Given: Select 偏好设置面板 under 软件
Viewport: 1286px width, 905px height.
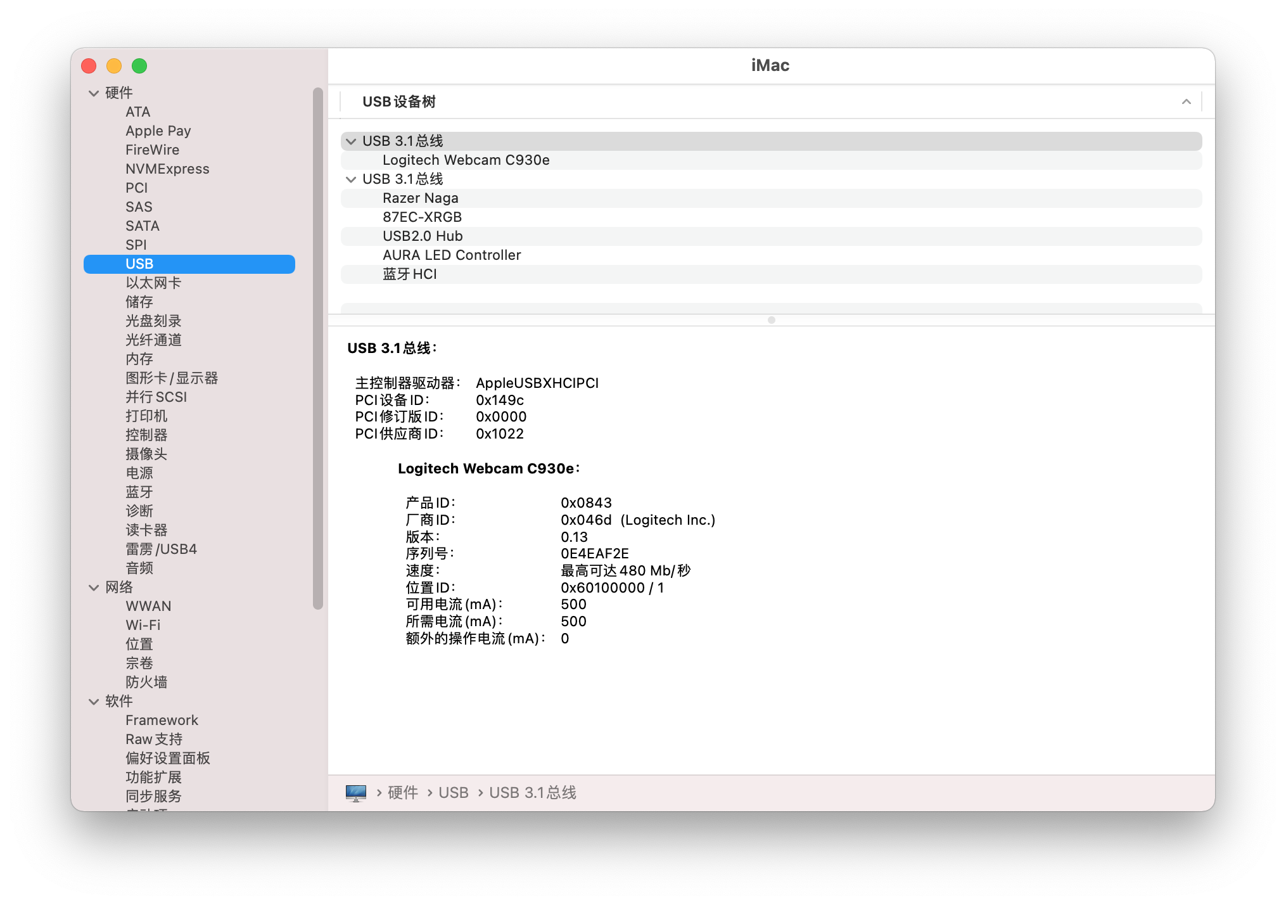Looking at the screenshot, I should [168, 759].
